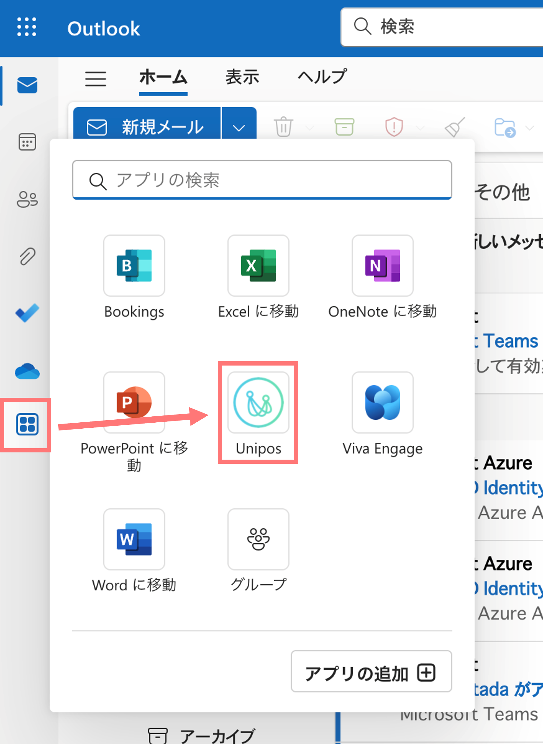Click the Sweep broom icon
Viewport: 543px width, 744px height.
[x=455, y=127]
